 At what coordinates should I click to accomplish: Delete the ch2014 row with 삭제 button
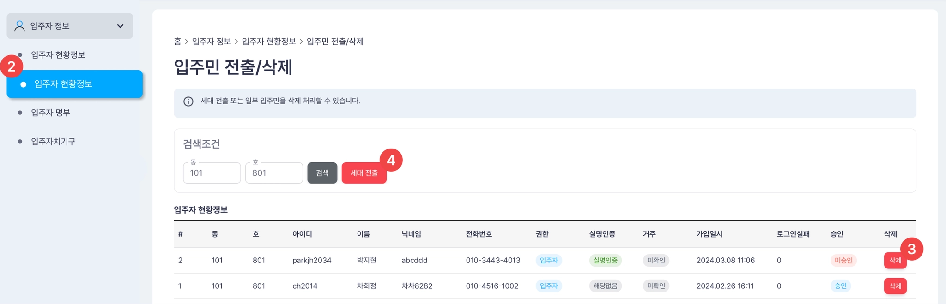tap(895, 286)
